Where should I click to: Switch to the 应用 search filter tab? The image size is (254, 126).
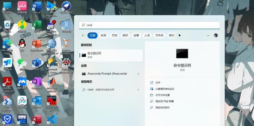[x=103, y=35]
